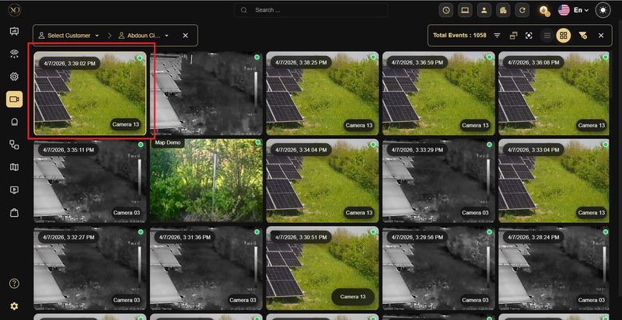Click the '4/7/2026, 3:28:24 PM' timestamp label
The width and height of the screenshot is (622, 320).
point(533,237)
